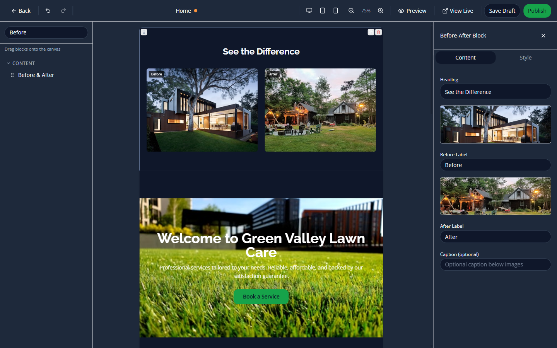This screenshot has width=557, height=348.
Task: Open the View Live link
Action: click(x=458, y=11)
